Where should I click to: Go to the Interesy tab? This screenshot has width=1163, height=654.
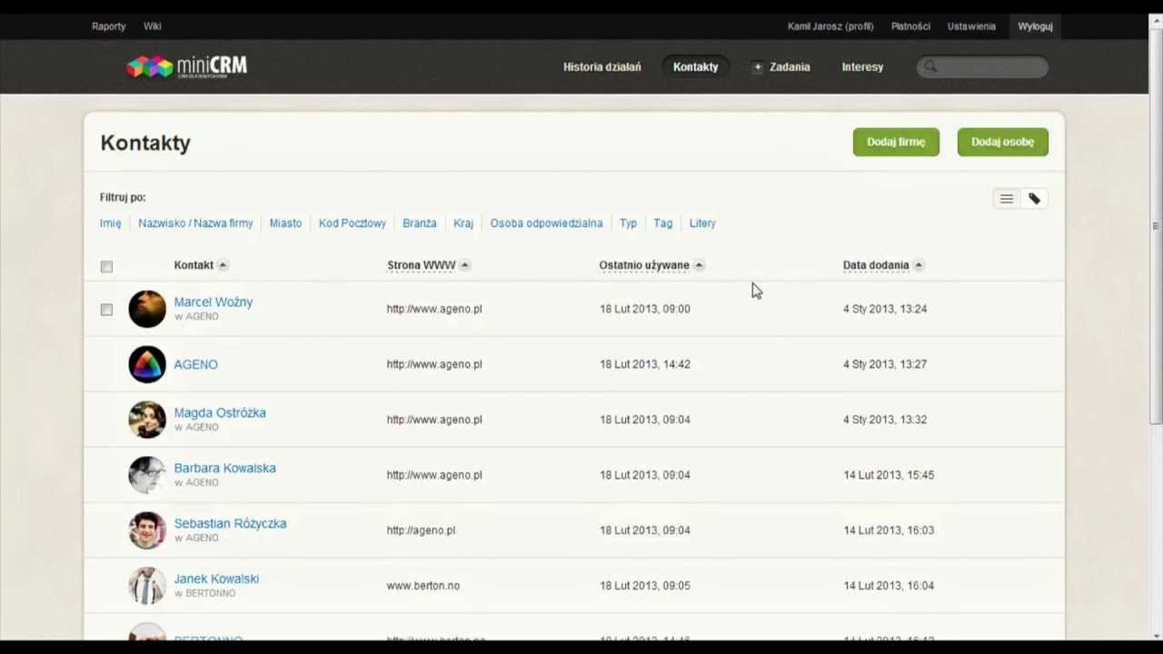862,66
